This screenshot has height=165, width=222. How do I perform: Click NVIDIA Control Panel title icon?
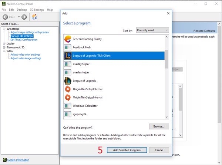(4, 4)
